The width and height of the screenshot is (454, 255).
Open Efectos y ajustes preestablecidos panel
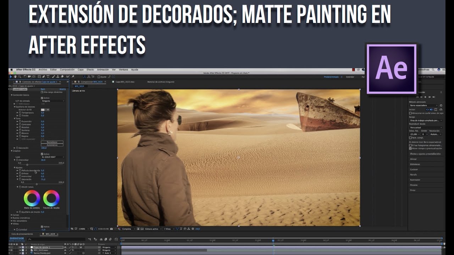[425, 154]
